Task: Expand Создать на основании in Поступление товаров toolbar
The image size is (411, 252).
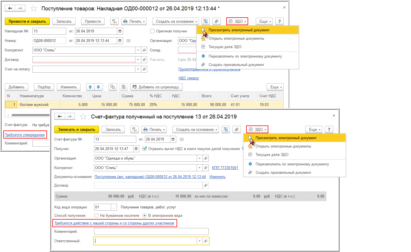Action: pos(176,21)
